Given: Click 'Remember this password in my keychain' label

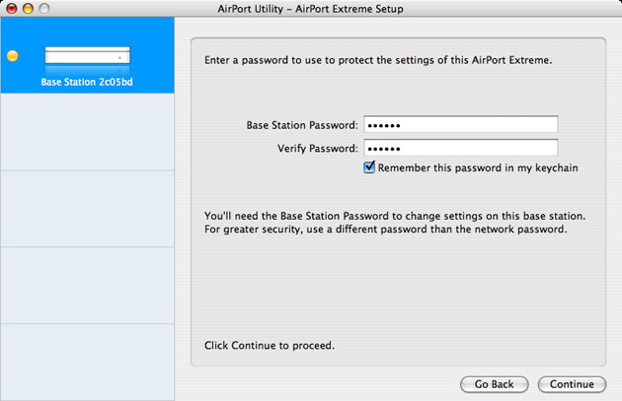Looking at the screenshot, I should (477, 167).
